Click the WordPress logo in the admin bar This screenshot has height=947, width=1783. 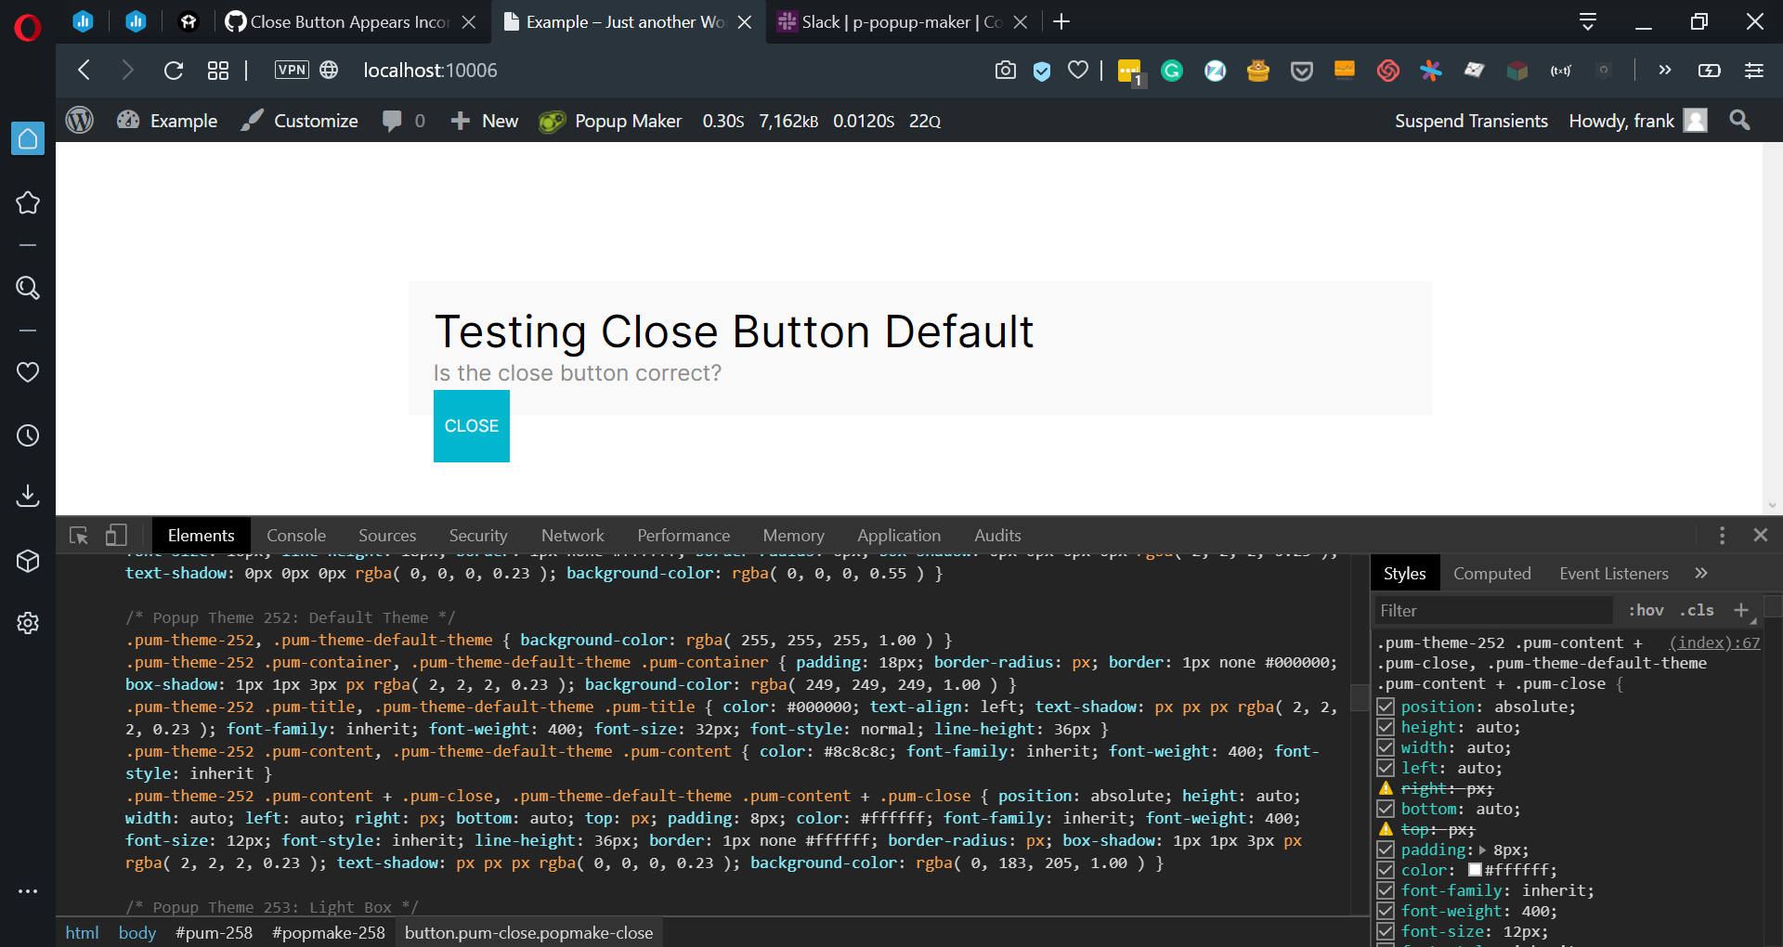click(79, 120)
